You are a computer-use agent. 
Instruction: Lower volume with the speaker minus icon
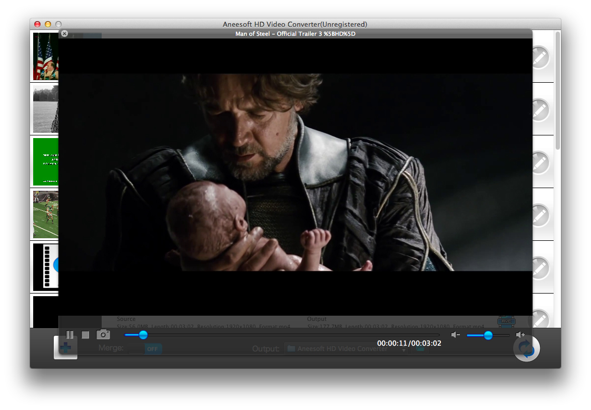point(455,335)
